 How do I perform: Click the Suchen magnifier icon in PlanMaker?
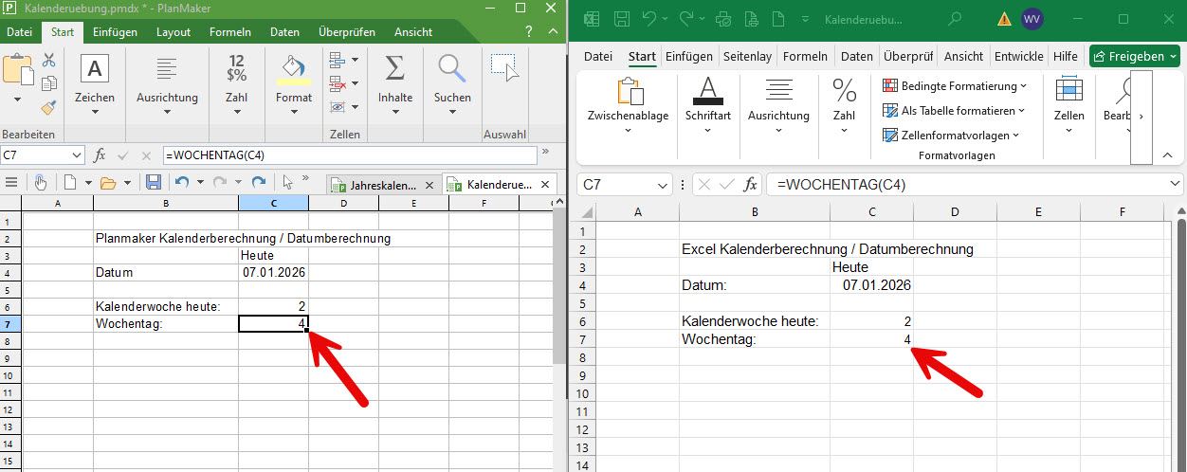coord(452,69)
